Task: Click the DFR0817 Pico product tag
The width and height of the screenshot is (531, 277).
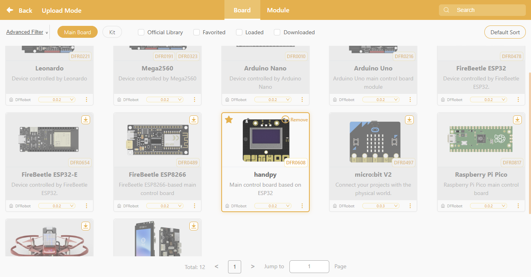Action: tap(512, 162)
